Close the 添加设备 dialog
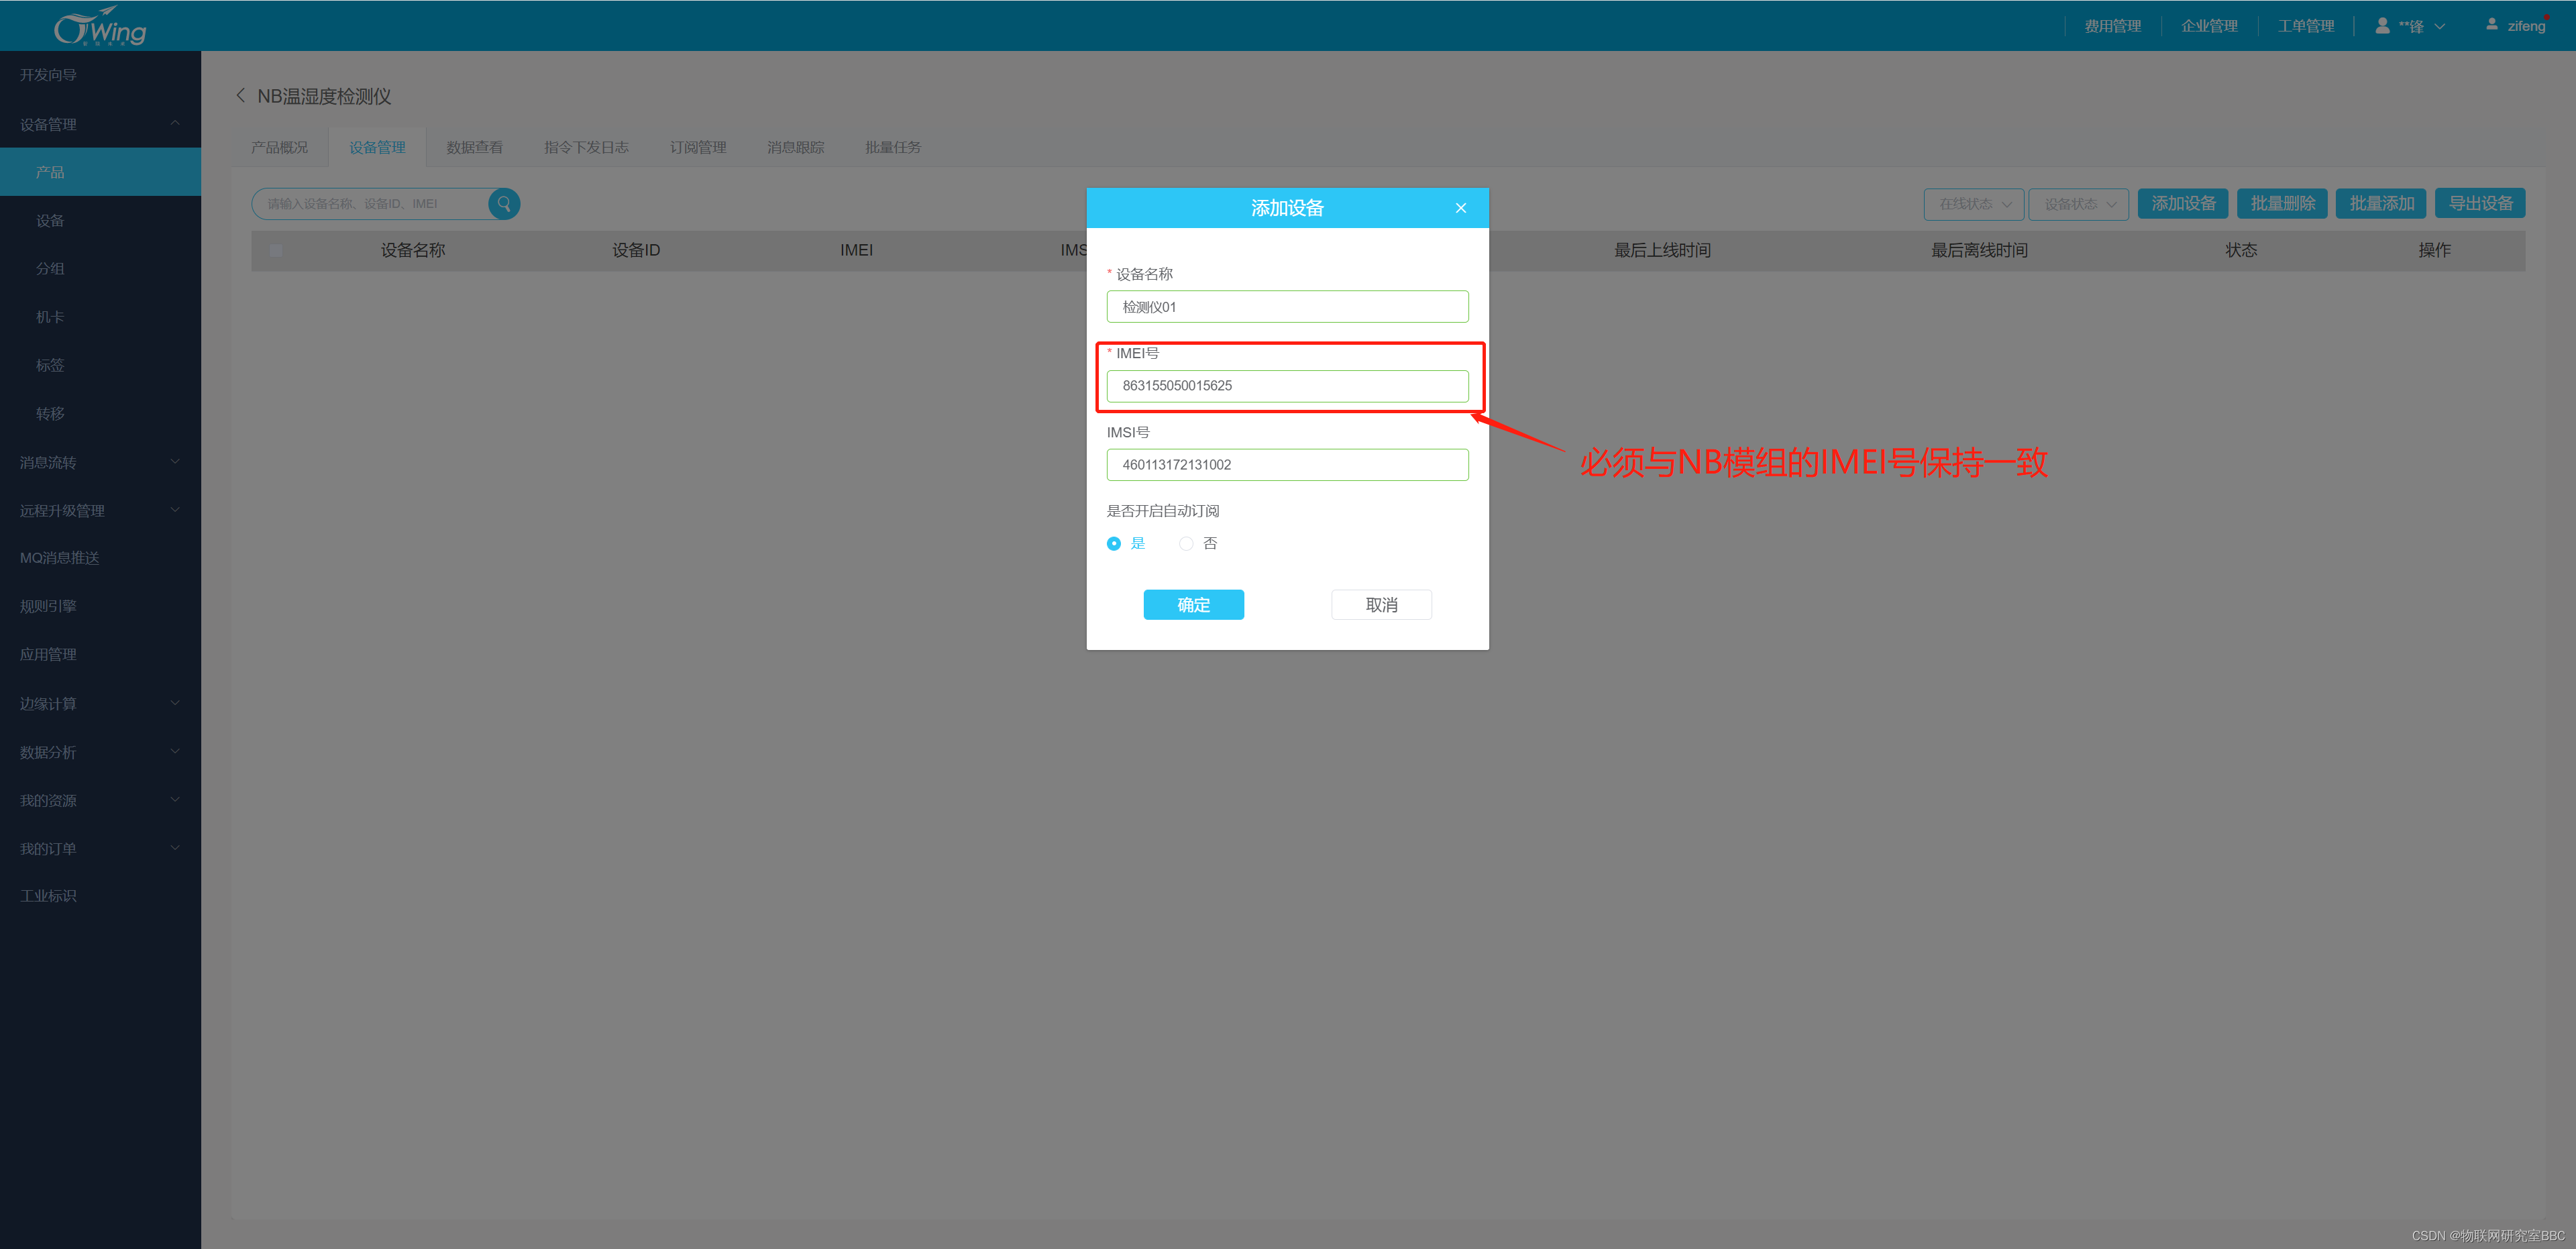 pos(1461,208)
